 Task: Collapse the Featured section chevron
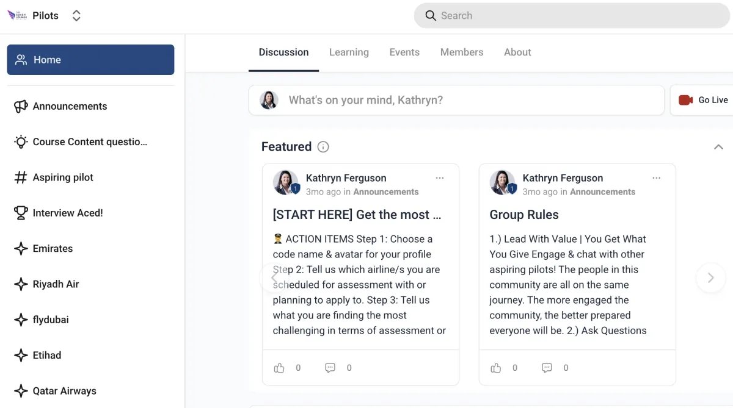(x=718, y=147)
